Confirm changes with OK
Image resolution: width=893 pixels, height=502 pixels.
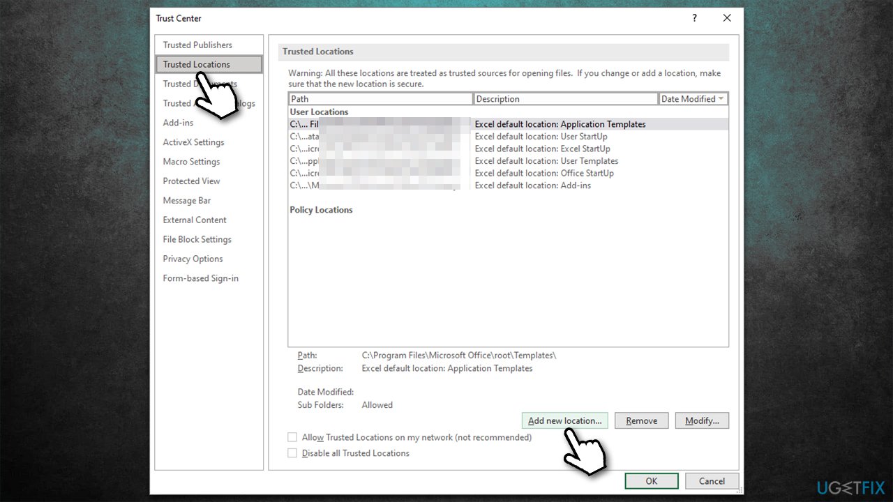651,480
